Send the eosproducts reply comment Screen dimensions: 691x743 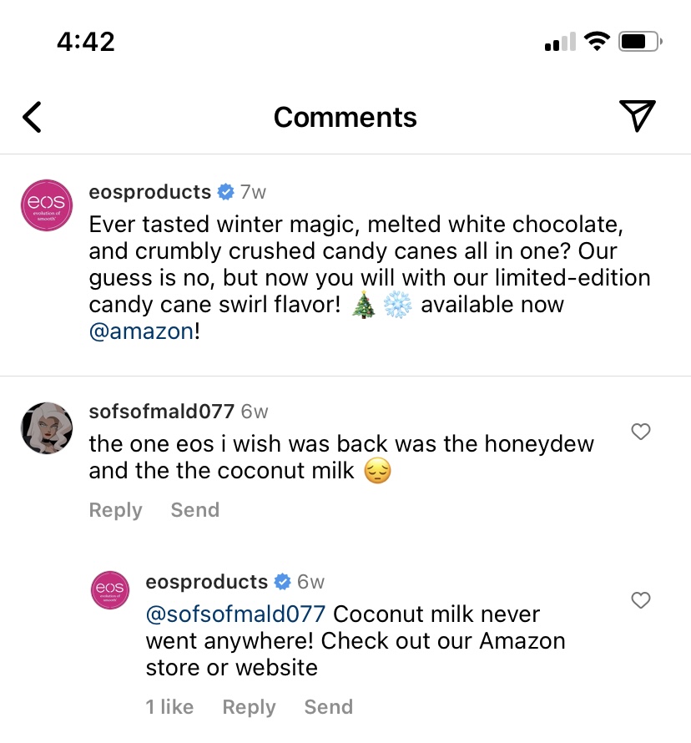(328, 707)
